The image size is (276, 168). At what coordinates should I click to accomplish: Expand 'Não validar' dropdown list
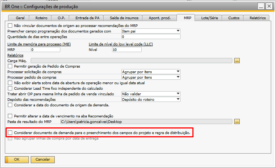coord(178,94)
